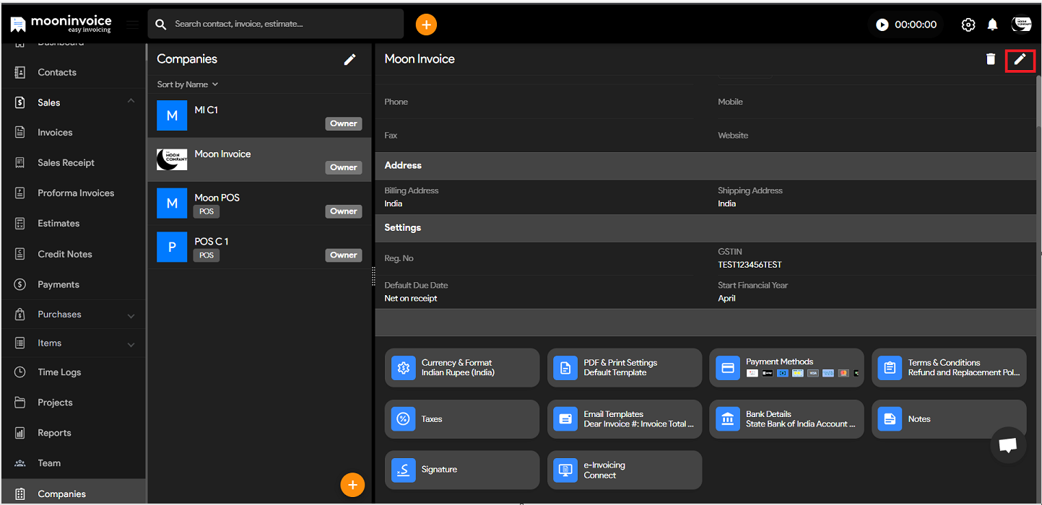Click the Owner badge on MI C1
Screen dimensions: 1042x505
pos(344,123)
